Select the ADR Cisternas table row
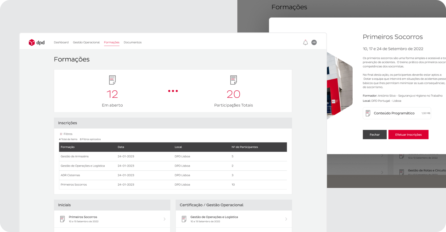 pyautogui.click(x=173, y=175)
